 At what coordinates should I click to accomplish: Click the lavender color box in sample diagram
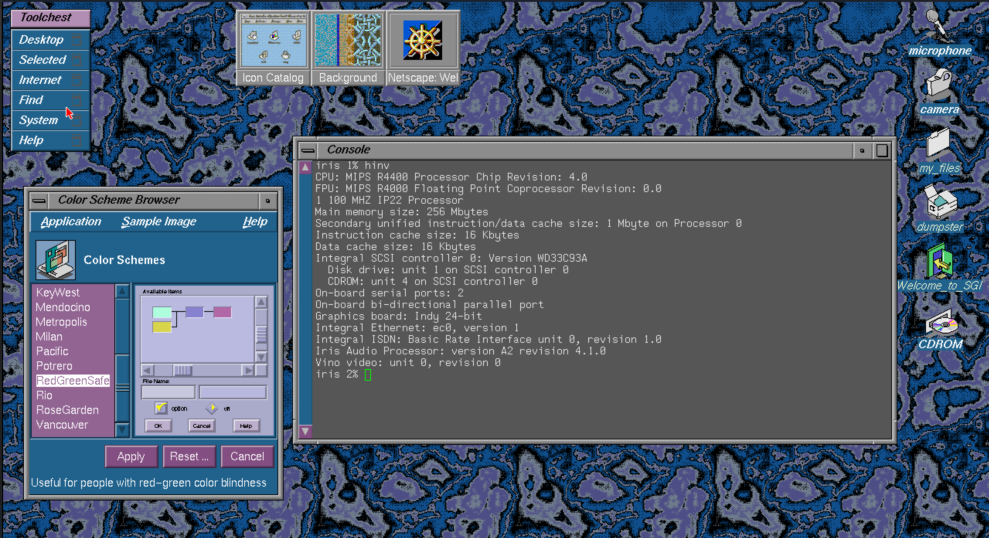pyautogui.click(x=194, y=312)
